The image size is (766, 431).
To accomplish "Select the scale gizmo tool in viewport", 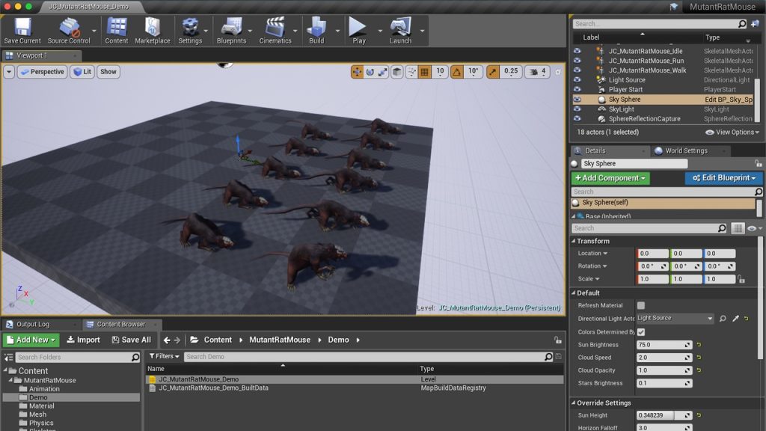I will 382,72.
